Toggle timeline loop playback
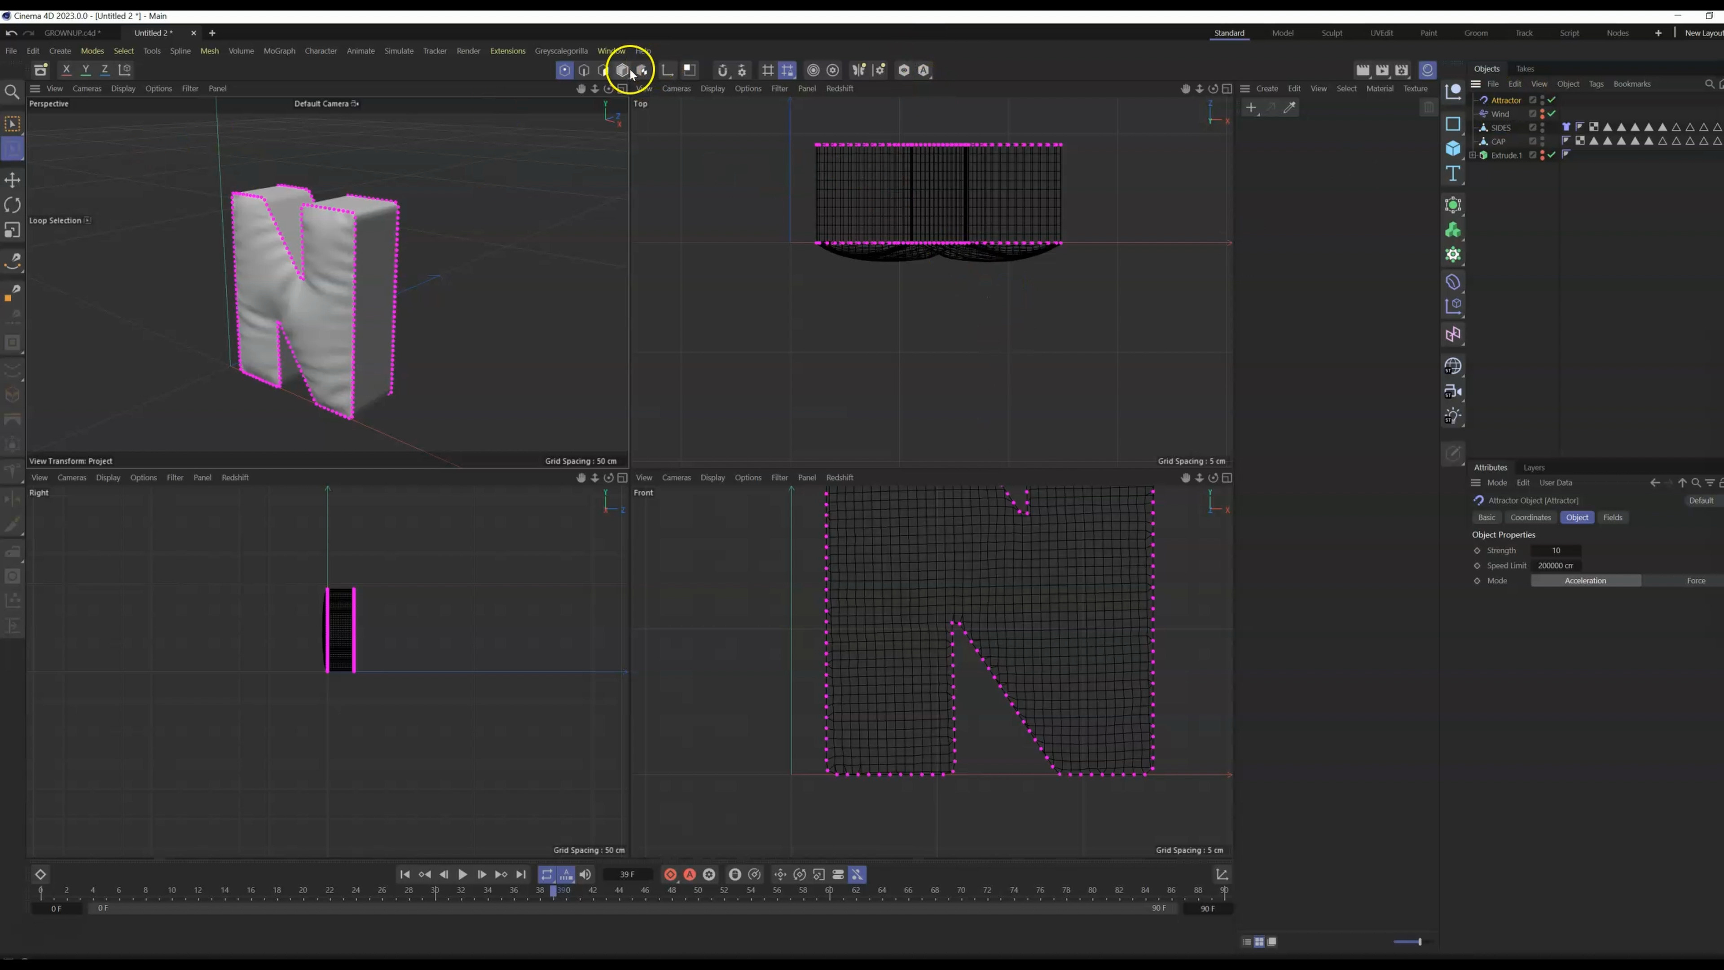 [x=547, y=874]
